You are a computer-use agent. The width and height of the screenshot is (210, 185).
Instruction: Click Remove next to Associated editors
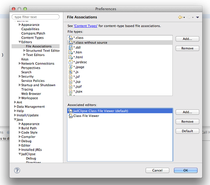click(x=187, y=122)
